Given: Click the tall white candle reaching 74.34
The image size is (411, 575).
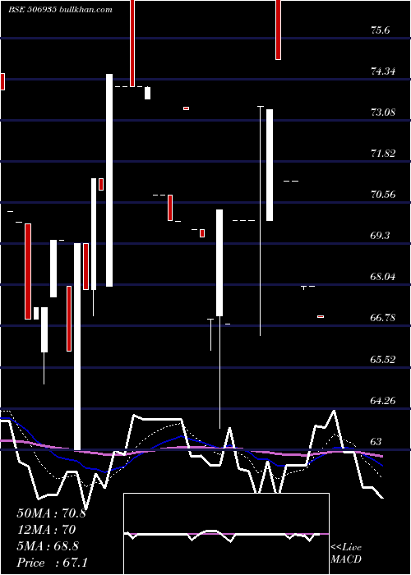Looking at the screenshot, I should pos(109,180).
